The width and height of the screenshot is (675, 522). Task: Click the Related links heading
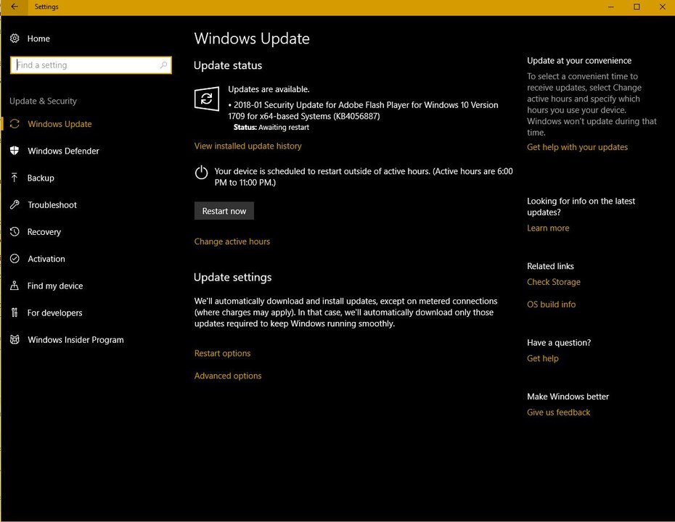click(550, 266)
